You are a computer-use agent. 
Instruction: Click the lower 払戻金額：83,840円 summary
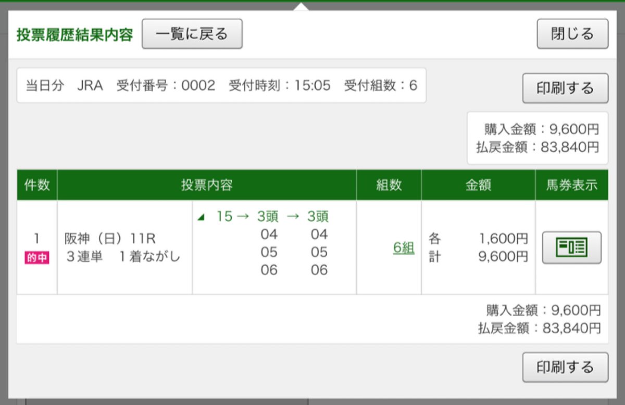pos(540,328)
